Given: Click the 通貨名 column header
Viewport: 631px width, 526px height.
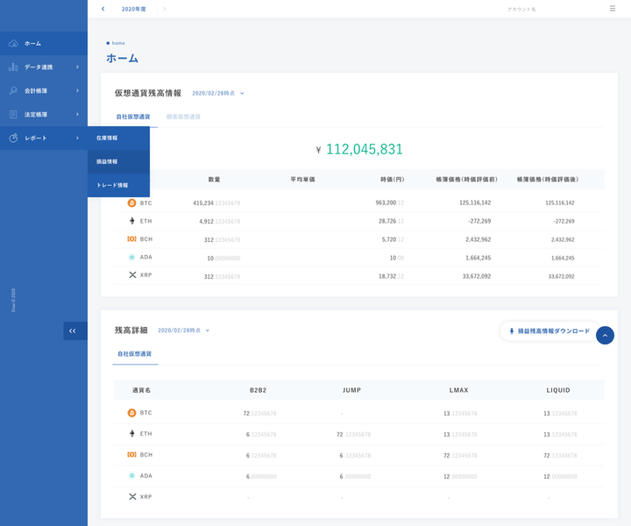Looking at the screenshot, I should click(x=141, y=390).
